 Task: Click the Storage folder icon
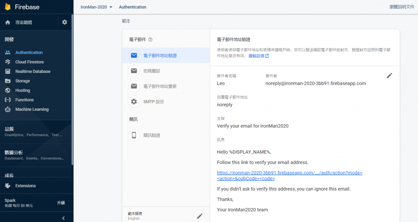8,81
